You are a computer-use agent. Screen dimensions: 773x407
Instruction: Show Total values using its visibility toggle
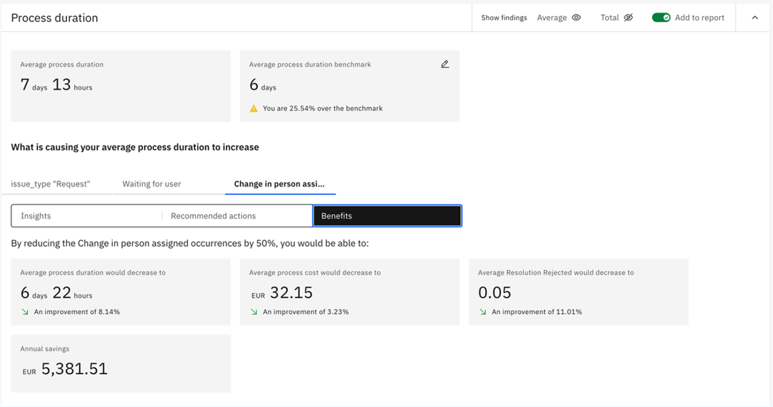(x=628, y=17)
